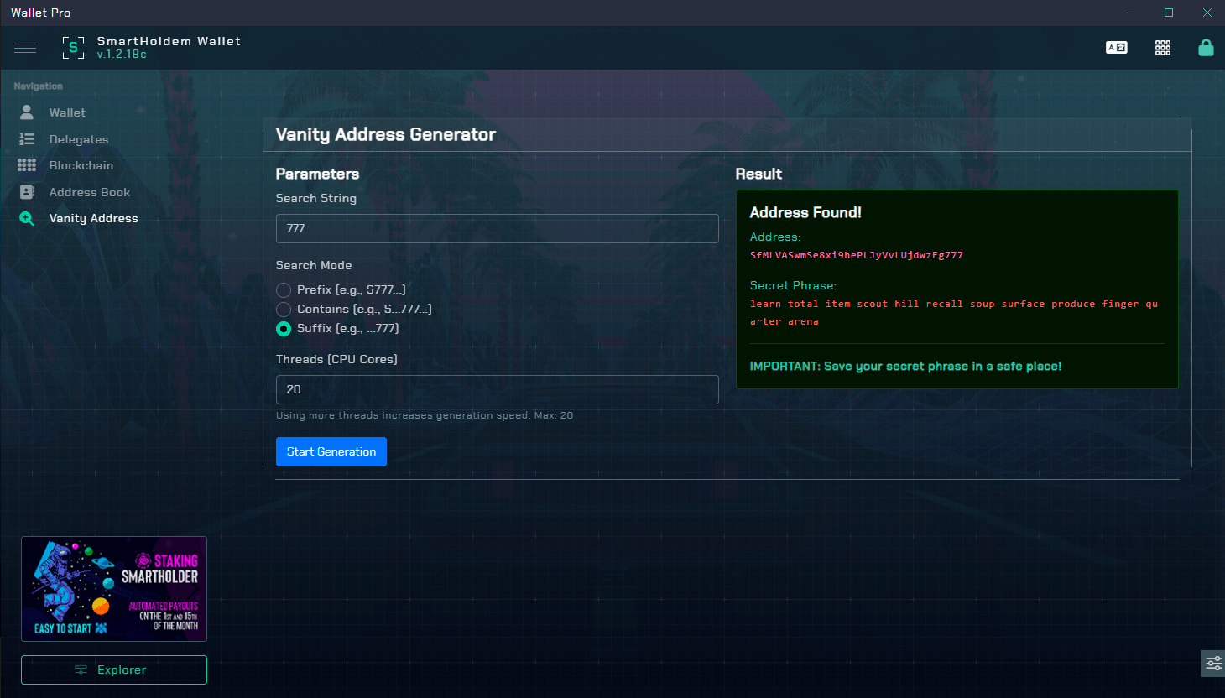This screenshot has height=698, width=1225.
Task: Open Vanity Address navigation item
Action: 93,218
